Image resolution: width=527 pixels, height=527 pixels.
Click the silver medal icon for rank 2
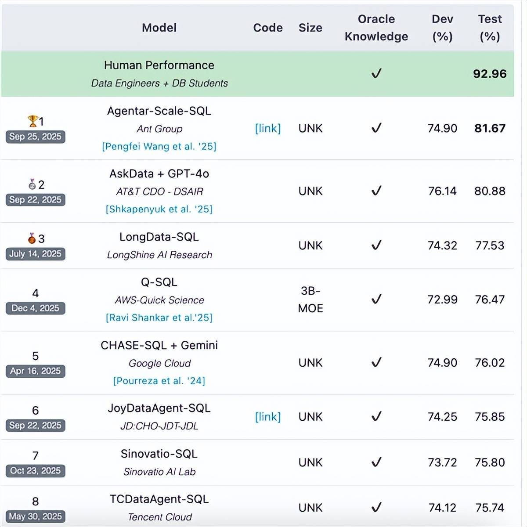[x=32, y=184]
